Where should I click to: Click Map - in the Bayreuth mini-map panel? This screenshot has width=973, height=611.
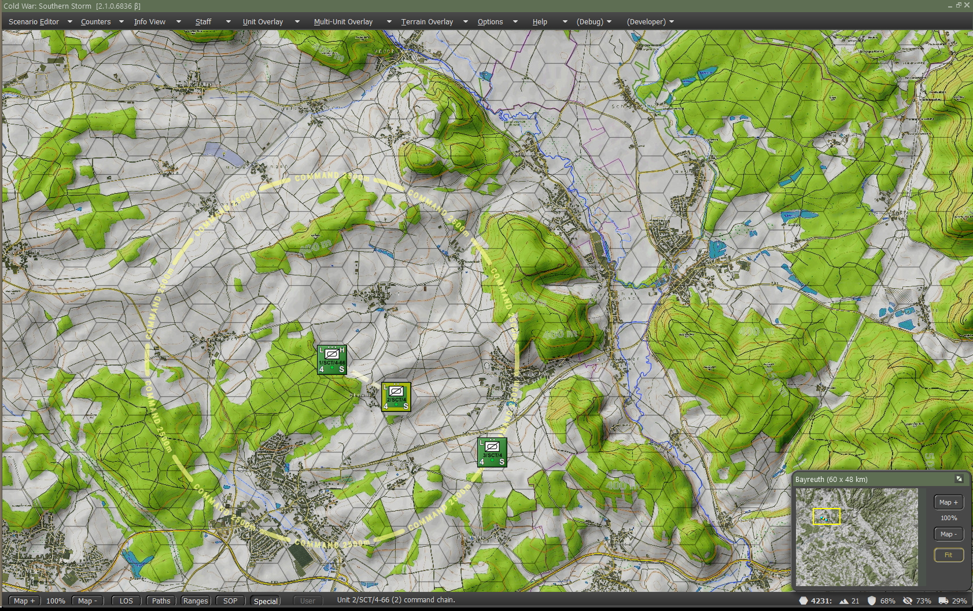(949, 534)
